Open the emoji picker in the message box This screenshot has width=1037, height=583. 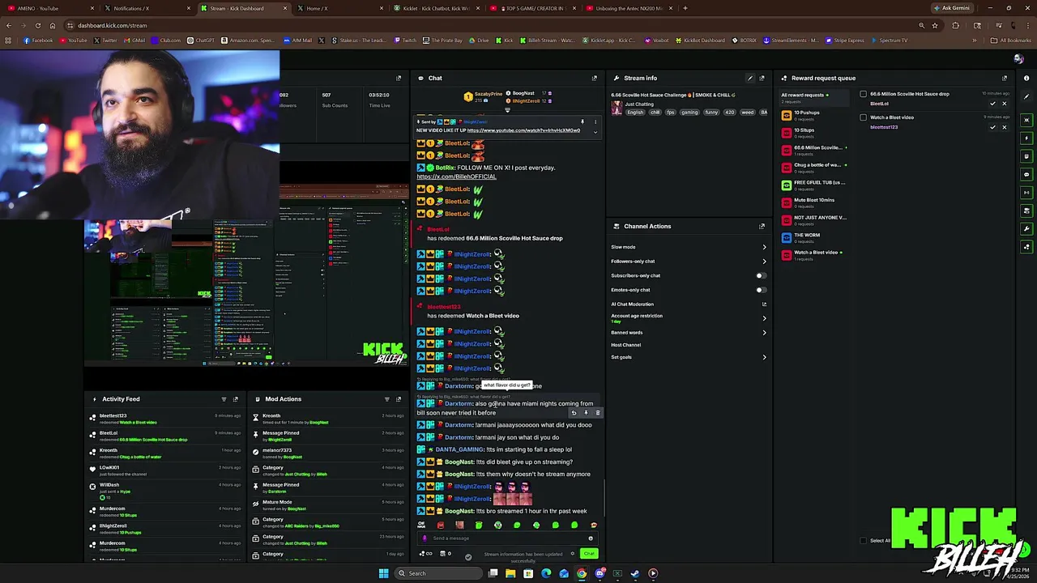click(591, 538)
